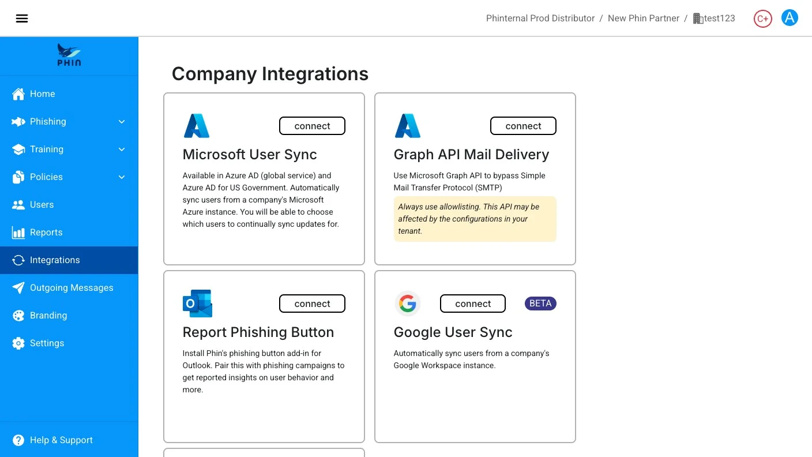
Task: Connect Graph API Mail Delivery integration
Action: [x=523, y=126]
